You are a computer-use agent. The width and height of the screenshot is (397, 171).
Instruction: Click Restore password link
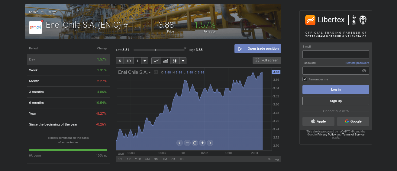357,63
